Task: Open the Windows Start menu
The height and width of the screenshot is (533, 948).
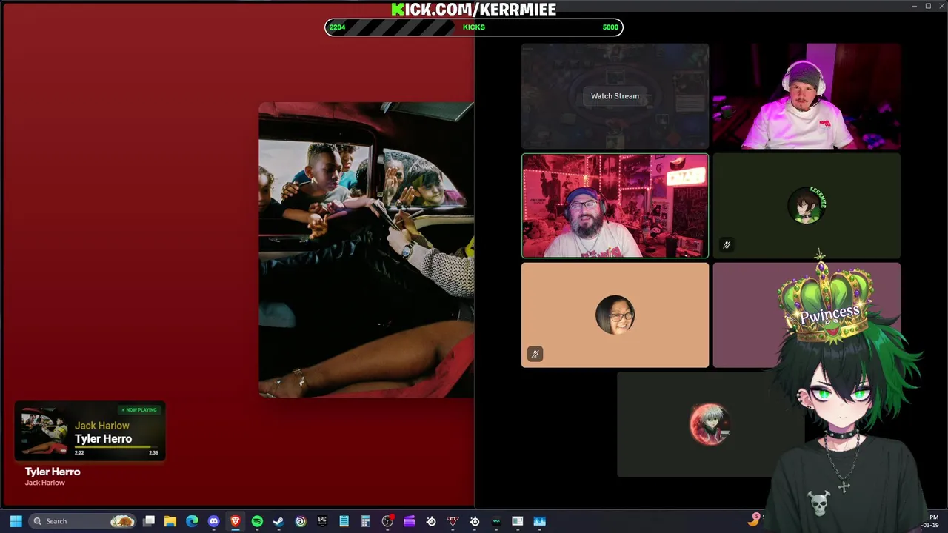Action: pos(16,521)
